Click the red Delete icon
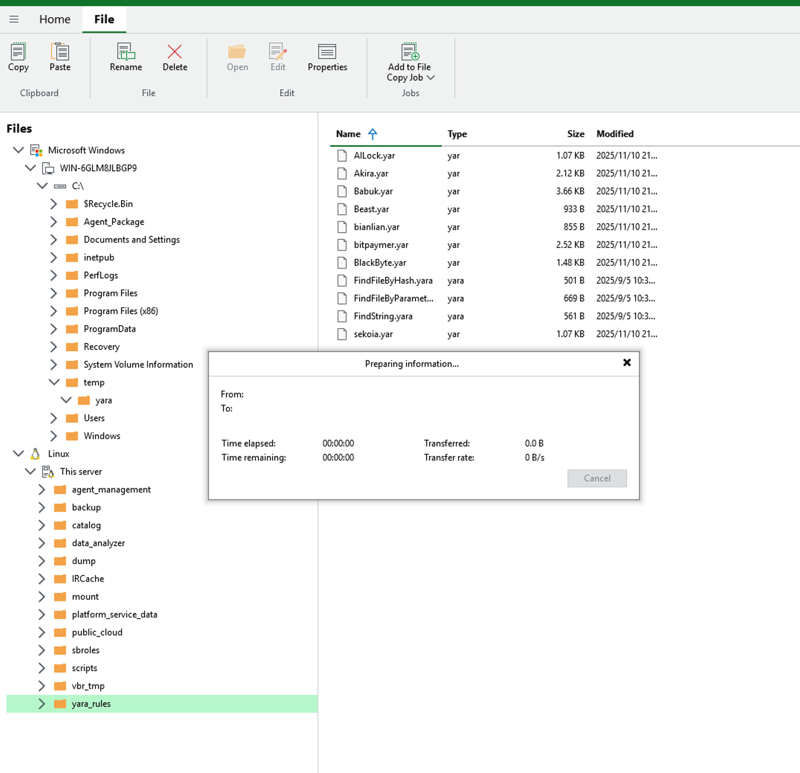Screen dimensions: 800x773 click(x=175, y=52)
